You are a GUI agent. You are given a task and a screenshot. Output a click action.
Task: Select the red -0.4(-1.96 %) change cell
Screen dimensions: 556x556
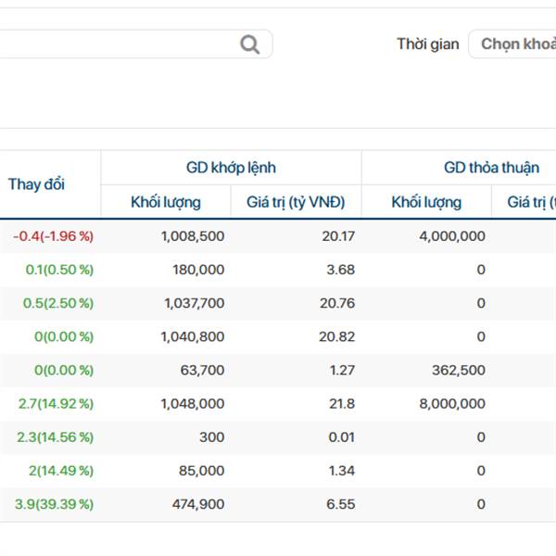point(53,236)
